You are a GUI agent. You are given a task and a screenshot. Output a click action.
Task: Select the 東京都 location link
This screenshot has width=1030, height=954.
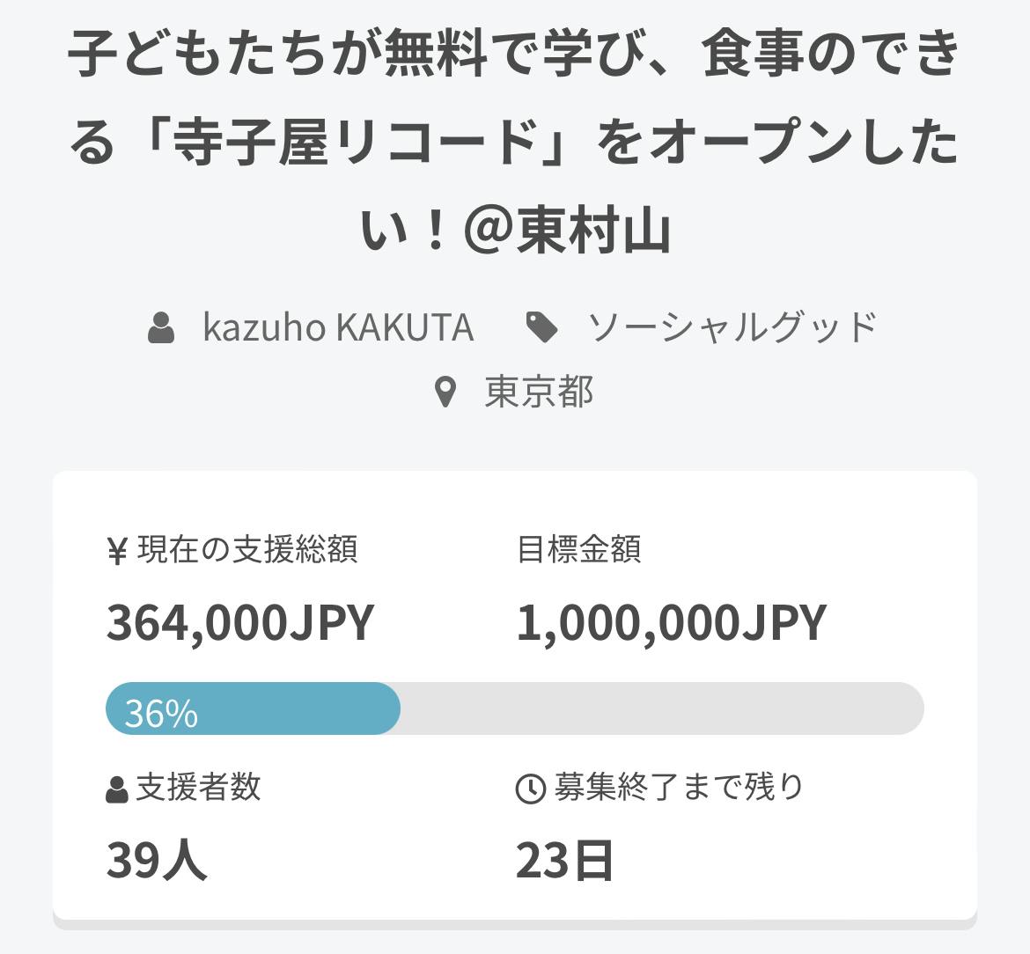(x=539, y=392)
